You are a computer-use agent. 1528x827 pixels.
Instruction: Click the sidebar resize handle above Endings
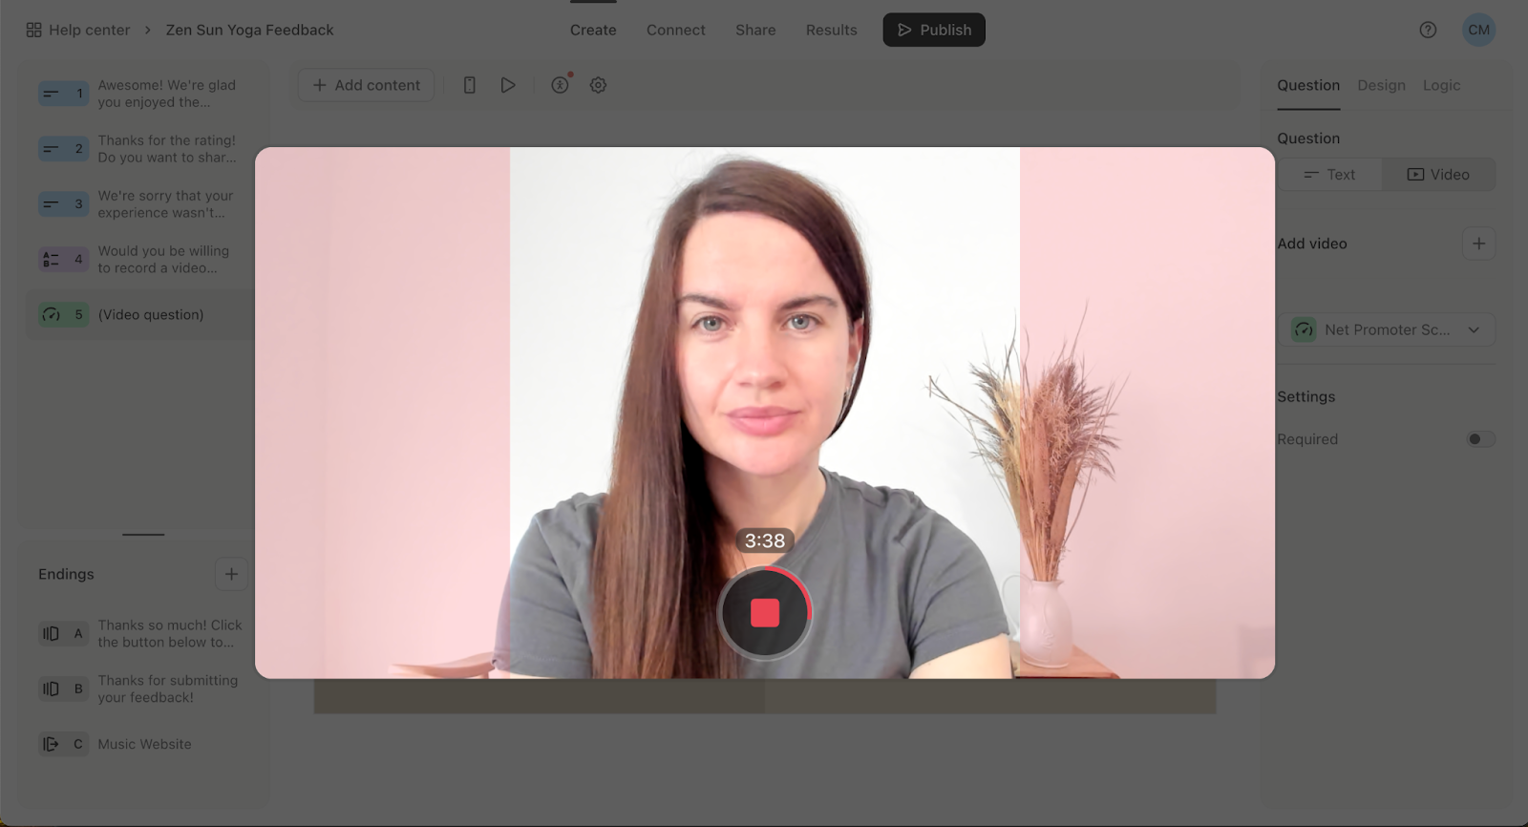(143, 535)
